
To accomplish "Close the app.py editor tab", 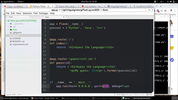I will tap(64, 17).
